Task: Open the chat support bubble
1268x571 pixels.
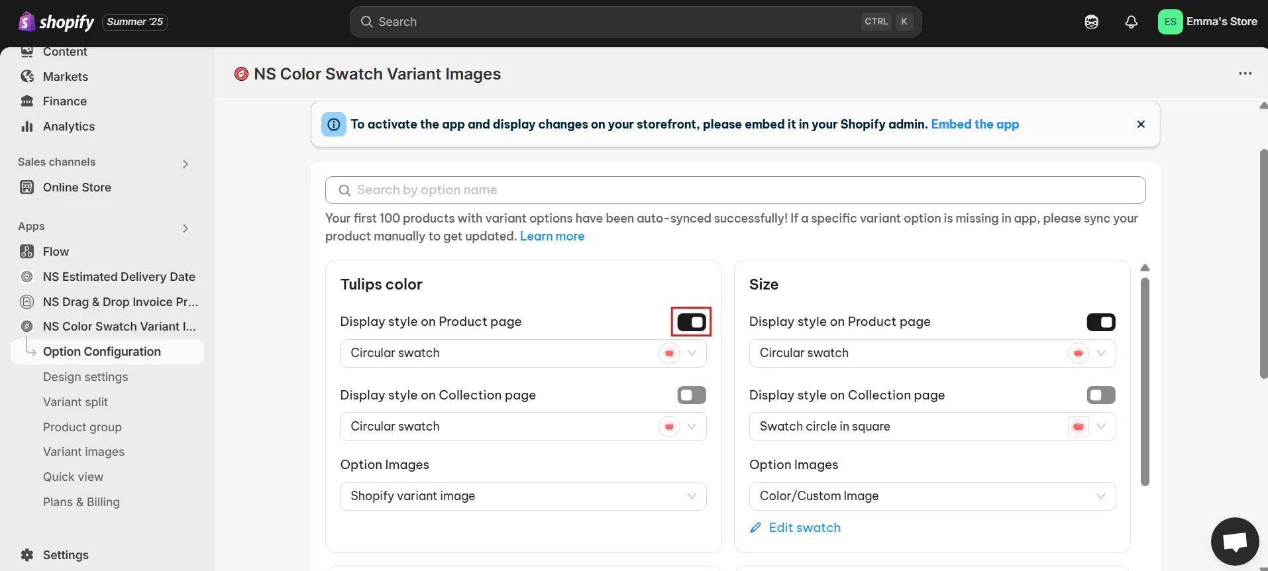Action: tap(1235, 542)
